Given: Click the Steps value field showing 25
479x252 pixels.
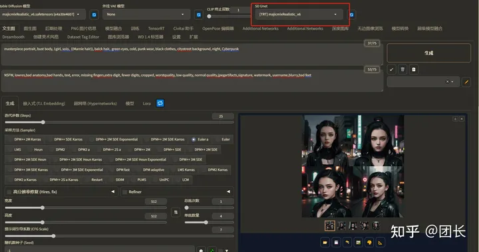Looking at the screenshot, I should [x=222, y=116].
